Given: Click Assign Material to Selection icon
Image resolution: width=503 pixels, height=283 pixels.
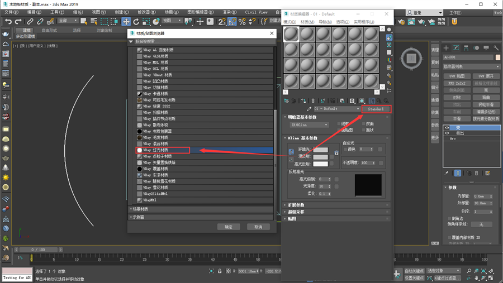Looking at the screenshot, I should click(303, 100).
